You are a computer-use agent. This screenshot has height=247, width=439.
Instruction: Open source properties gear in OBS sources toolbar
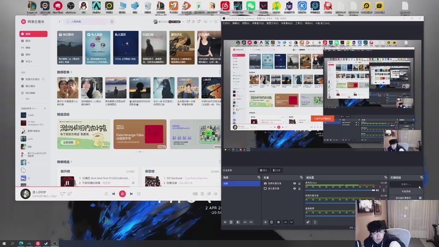tap(278, 222)
